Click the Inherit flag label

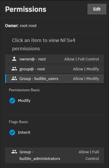[24, 132]
